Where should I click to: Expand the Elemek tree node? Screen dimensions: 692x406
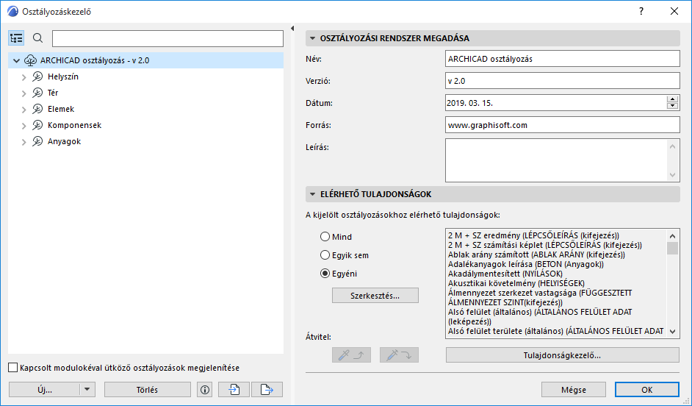click(24, 110)
